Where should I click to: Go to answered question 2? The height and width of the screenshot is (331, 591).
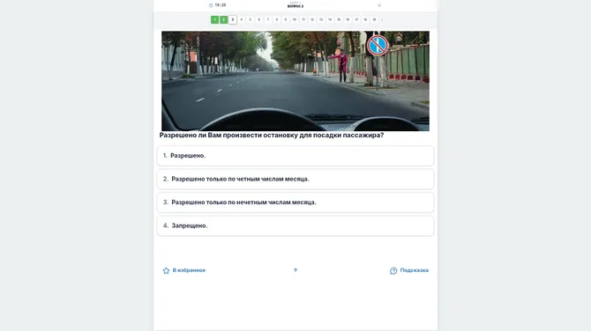(x=223, y=19)
